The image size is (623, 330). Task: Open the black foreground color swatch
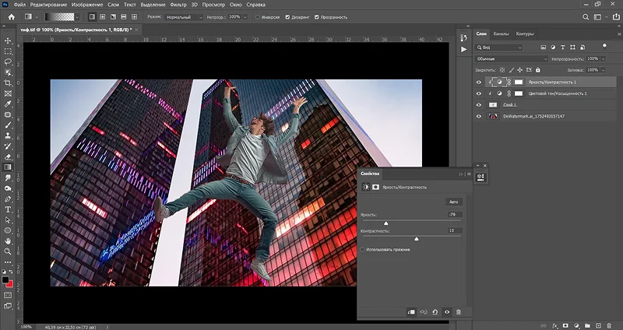click(5, 280)
